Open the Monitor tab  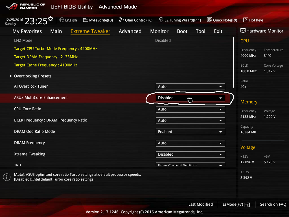point(159,31)
